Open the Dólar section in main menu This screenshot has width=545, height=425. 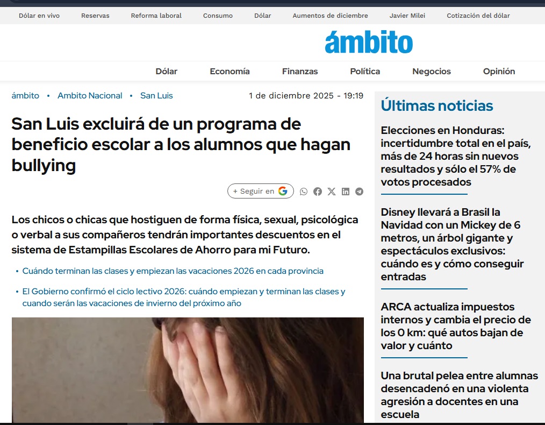pos(166,71)
